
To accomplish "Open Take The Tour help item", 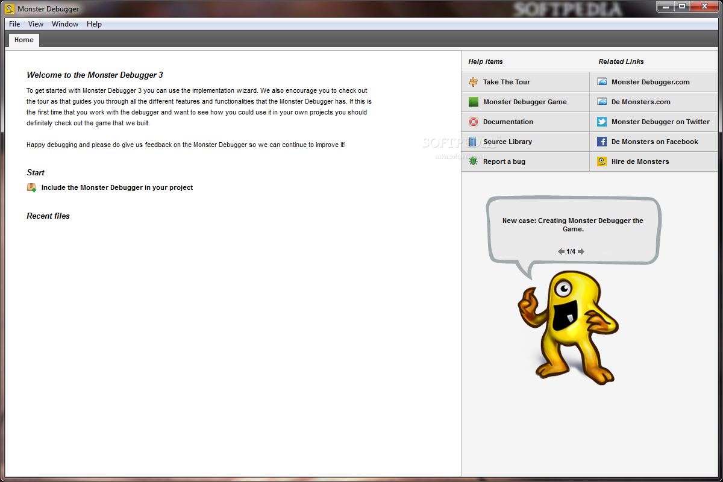I will [525, 82].
